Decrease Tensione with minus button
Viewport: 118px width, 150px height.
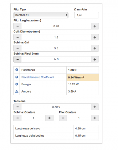tap(18, 107)
